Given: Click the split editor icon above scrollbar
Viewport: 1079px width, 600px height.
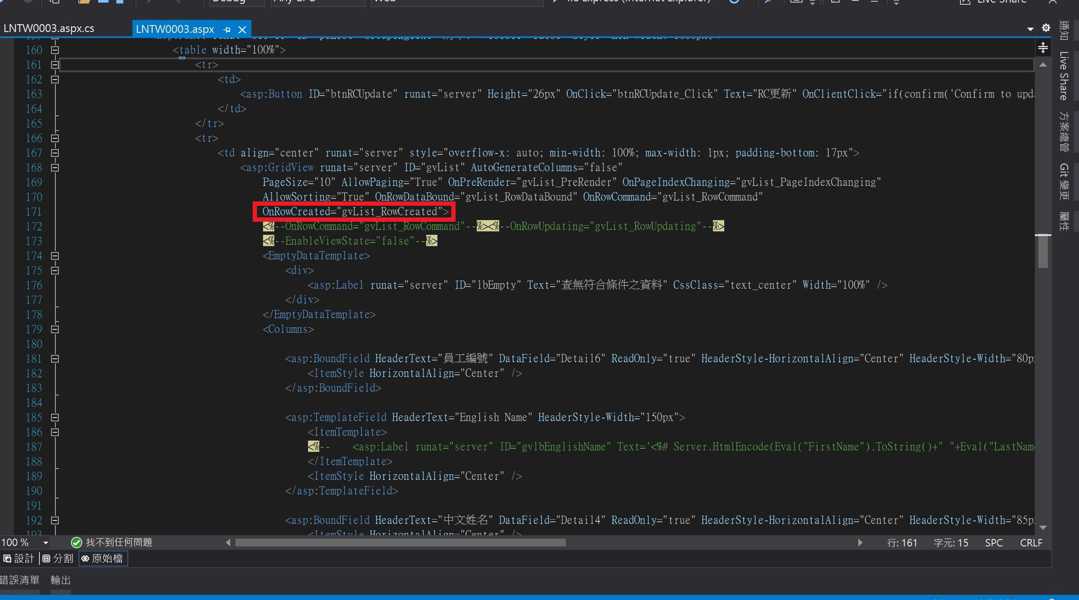Looking at the screenshot, I should coord(1043,48).
